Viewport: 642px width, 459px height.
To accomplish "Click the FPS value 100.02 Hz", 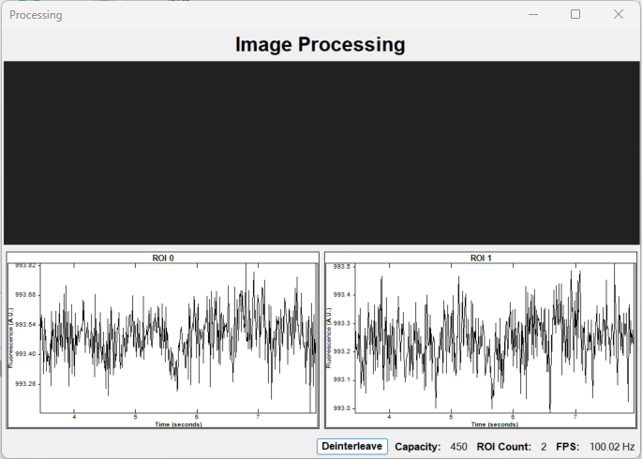I will [x=612, y=447].
